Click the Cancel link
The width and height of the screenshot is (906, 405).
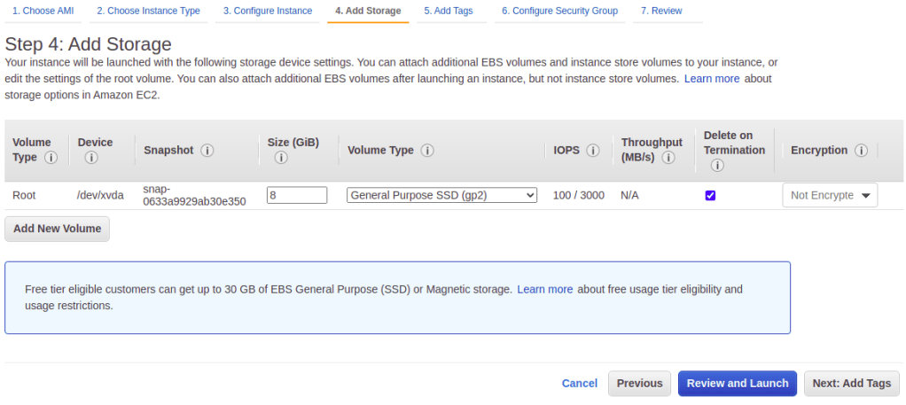click(580, 384)
